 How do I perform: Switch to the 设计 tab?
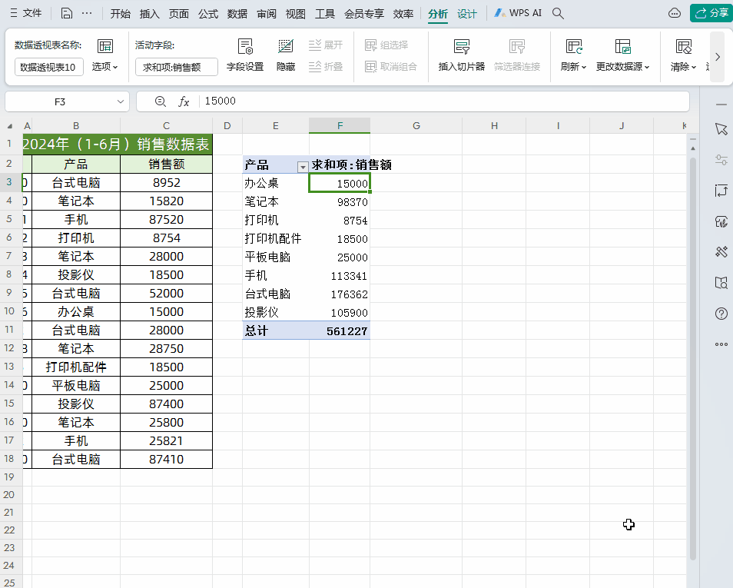click(x=467, y=14)
